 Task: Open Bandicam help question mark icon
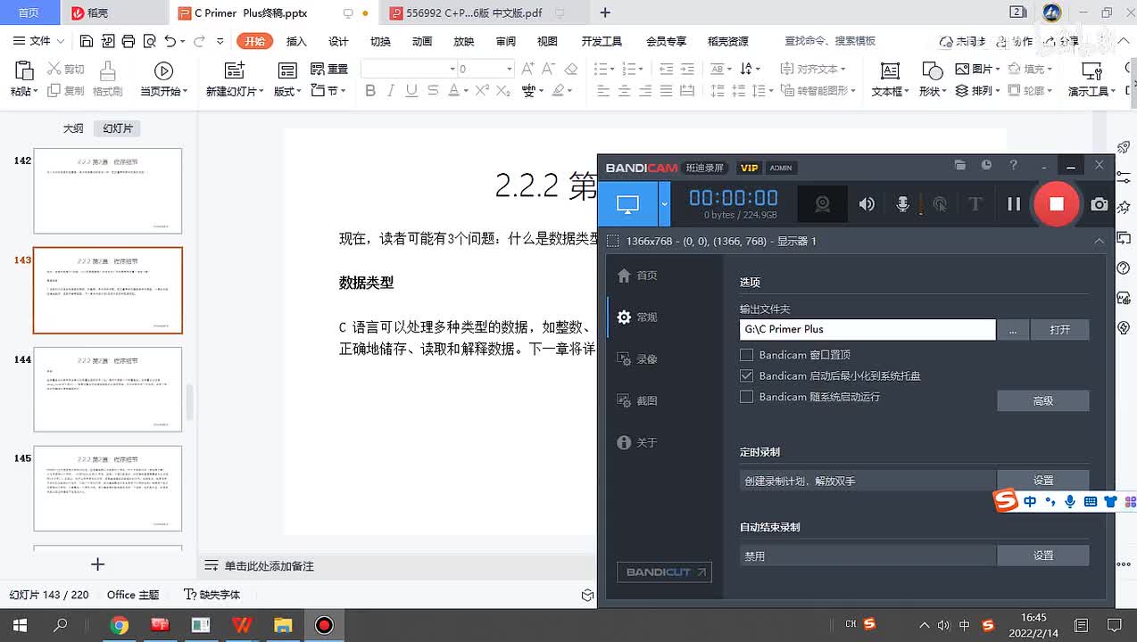pos(1013,165)
